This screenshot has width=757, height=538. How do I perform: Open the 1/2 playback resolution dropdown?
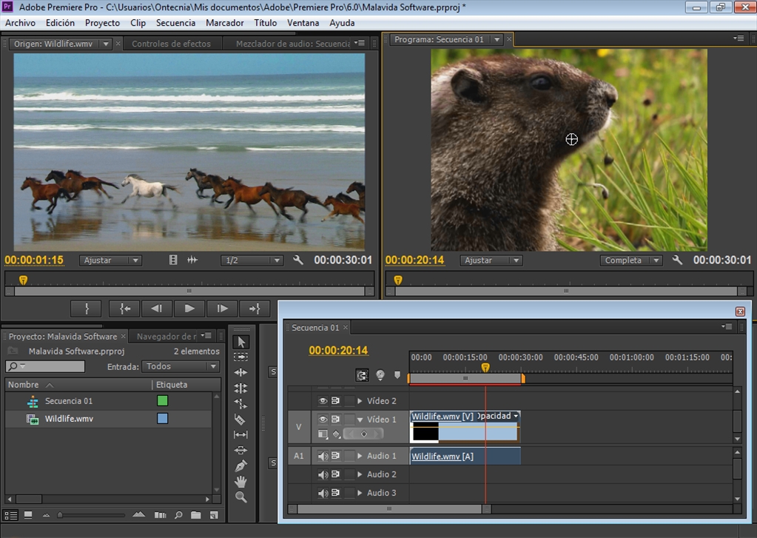point(252,260)
